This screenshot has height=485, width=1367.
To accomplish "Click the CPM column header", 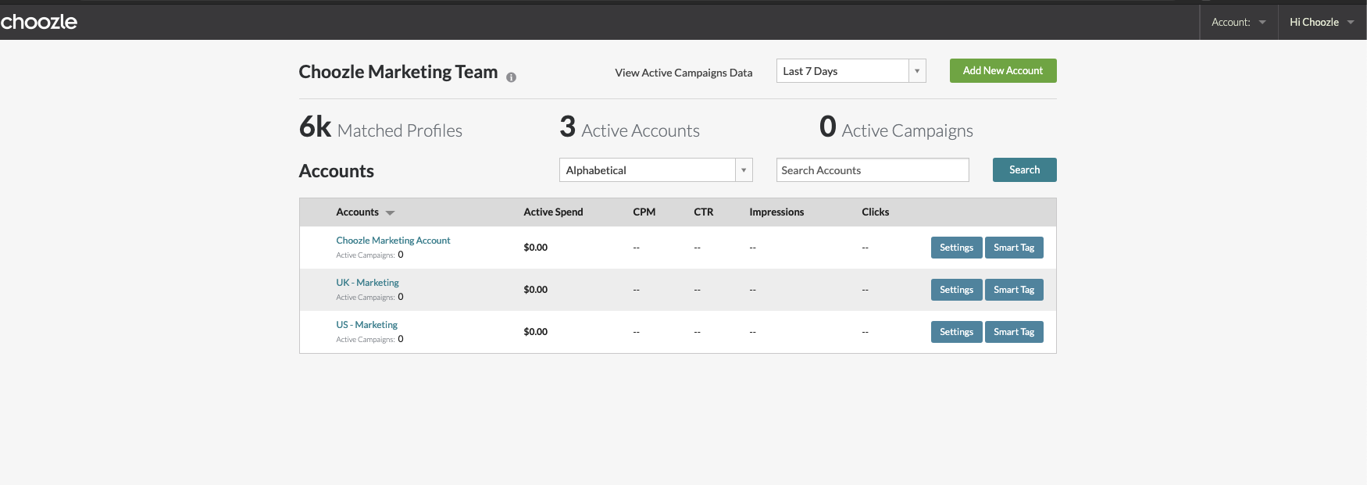I will (644, 212).
